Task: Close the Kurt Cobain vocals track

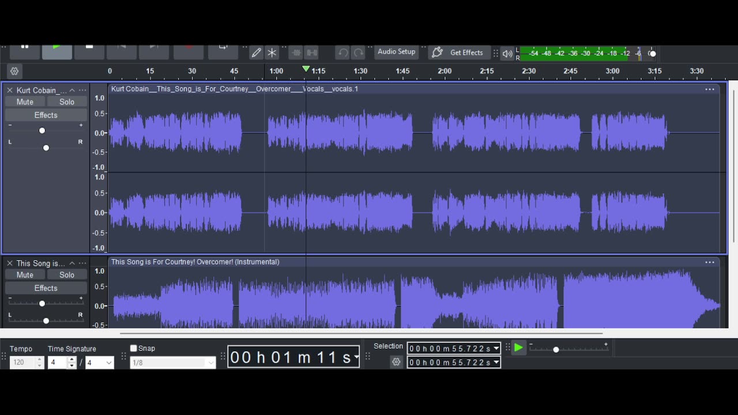Action: pyautogui.click(x=9, y=90)
